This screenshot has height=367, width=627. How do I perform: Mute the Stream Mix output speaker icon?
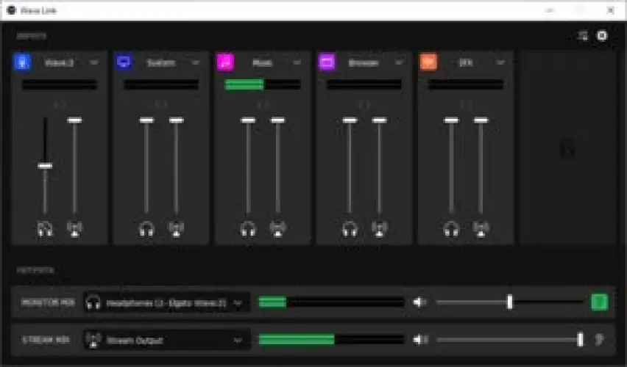pos(419,339)
